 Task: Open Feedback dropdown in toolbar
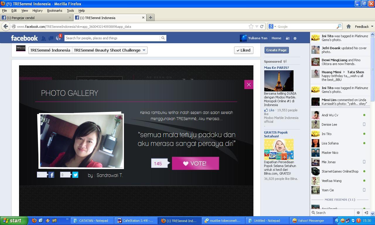(x=364, y=26)
